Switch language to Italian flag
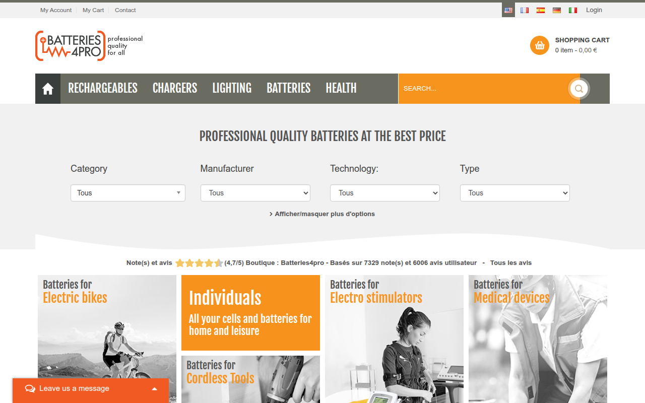This screenshot has width=645, height=403. pos(573,10)
